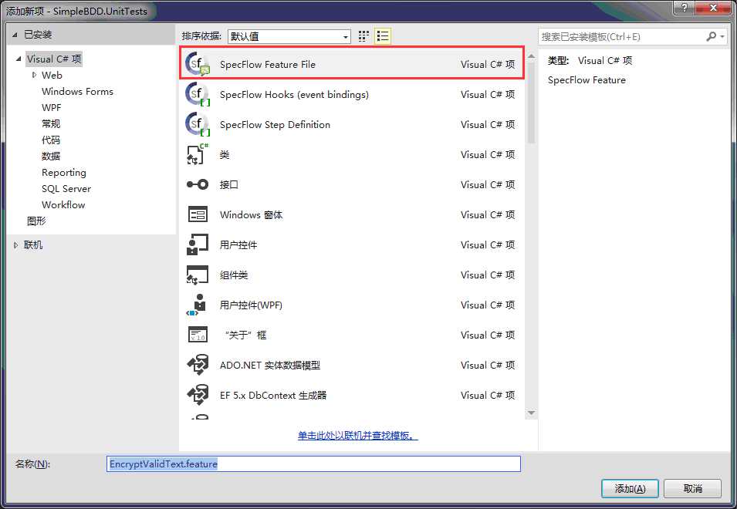Click the template list scroll down arrow

(532, 413)
